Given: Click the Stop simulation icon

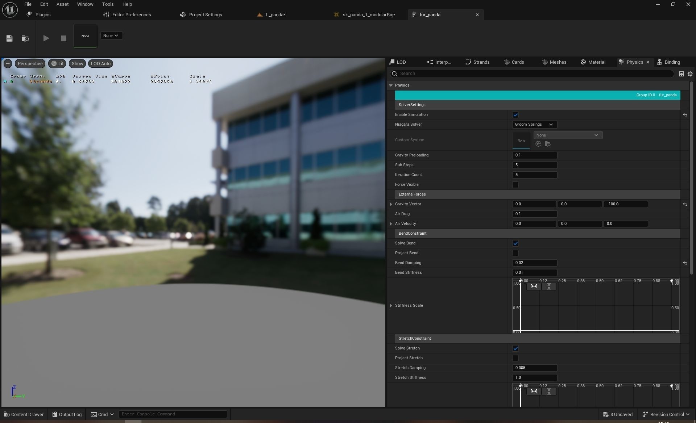Looking at the screenshot, I should pyautogui.click(x=64, y=38).
